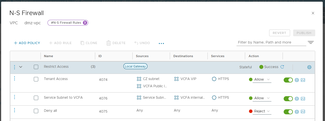Click Add Policy button
The image size is (325, 121).
(27, 43)
